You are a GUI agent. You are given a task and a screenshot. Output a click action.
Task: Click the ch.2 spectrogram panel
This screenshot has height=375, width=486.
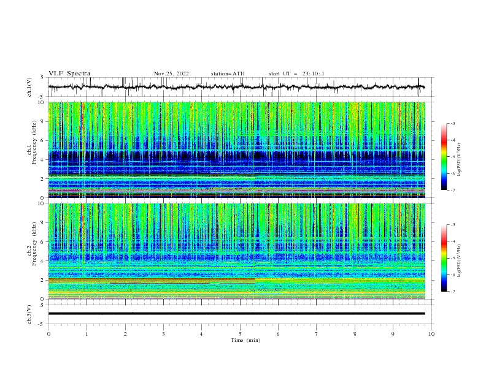pyautogui.click(x=236, y=251)
